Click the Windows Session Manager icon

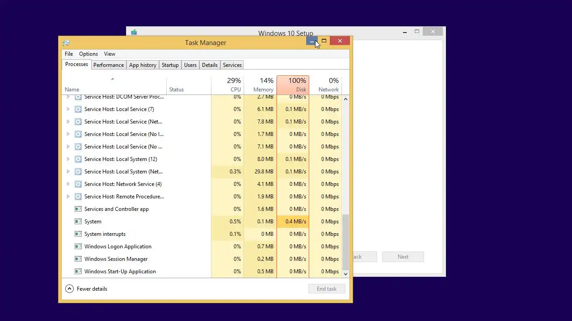pyautogui.click(x=78, y=259)
